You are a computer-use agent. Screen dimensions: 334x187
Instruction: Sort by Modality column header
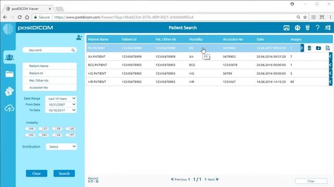point(196,39)
